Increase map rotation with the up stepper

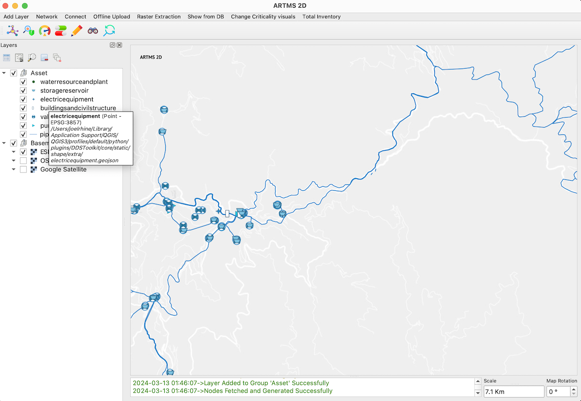[574, 389]
